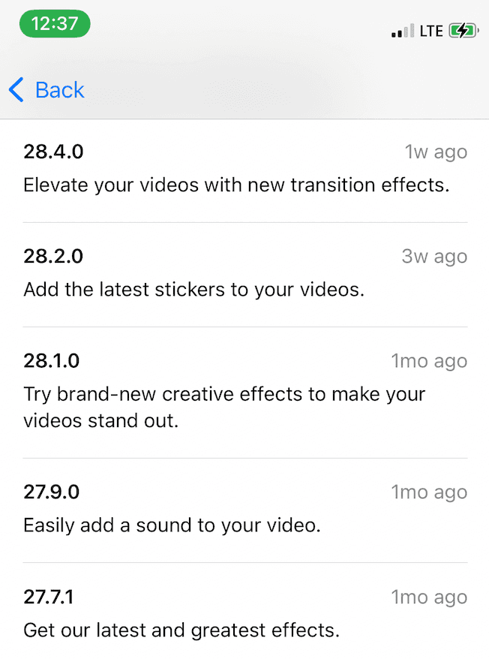Tap the '1w ago' timestamp

(436, 152)
